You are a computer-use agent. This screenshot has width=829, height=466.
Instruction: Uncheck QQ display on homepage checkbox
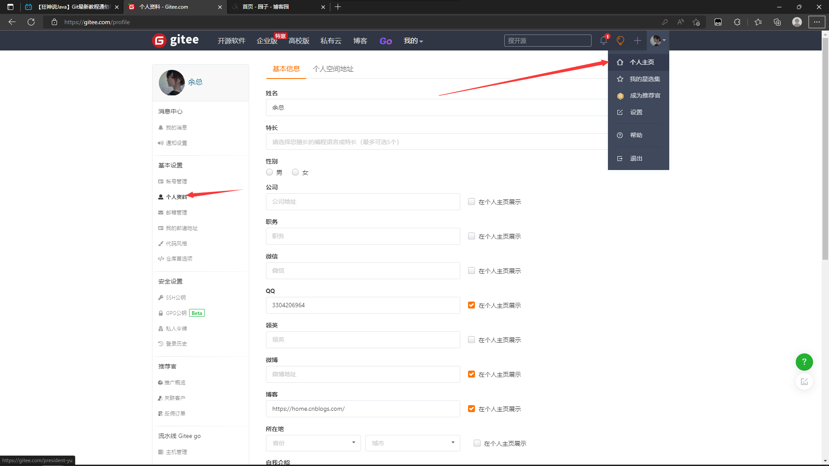coord(471,305)
